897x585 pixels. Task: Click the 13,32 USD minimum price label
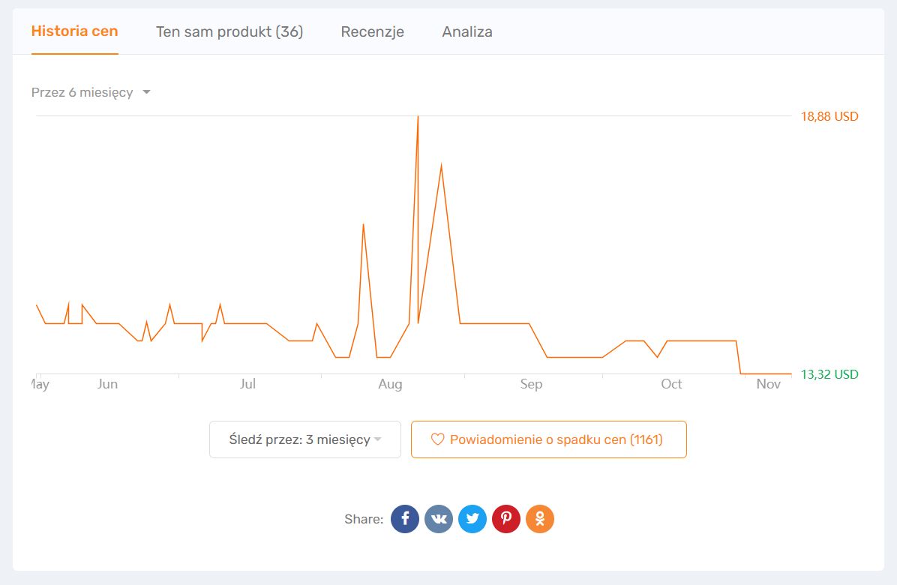pyautogui.click(x=829, y=374)
